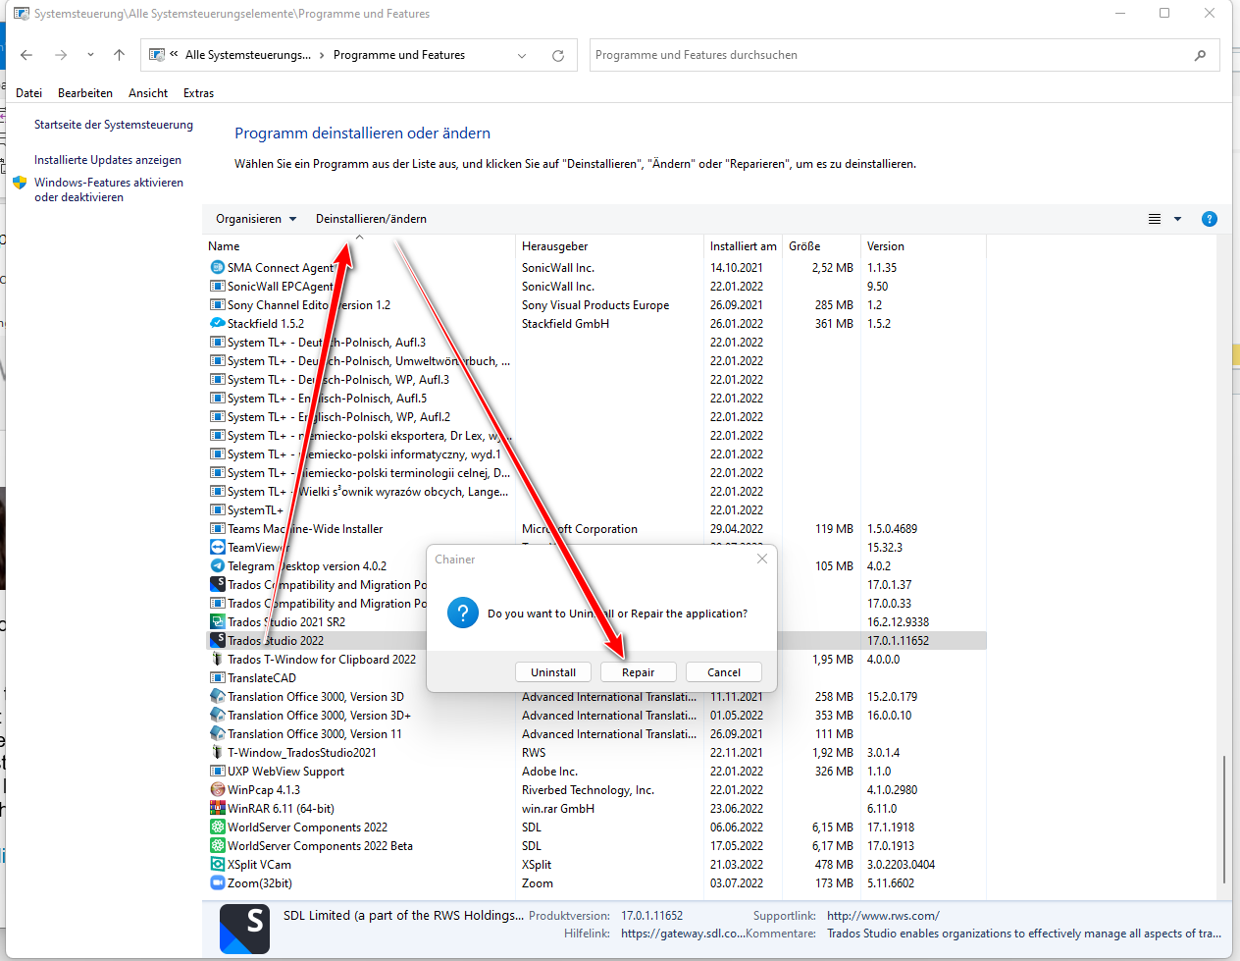
Task: Click the Forward navigation arrow
Action: 61,55
